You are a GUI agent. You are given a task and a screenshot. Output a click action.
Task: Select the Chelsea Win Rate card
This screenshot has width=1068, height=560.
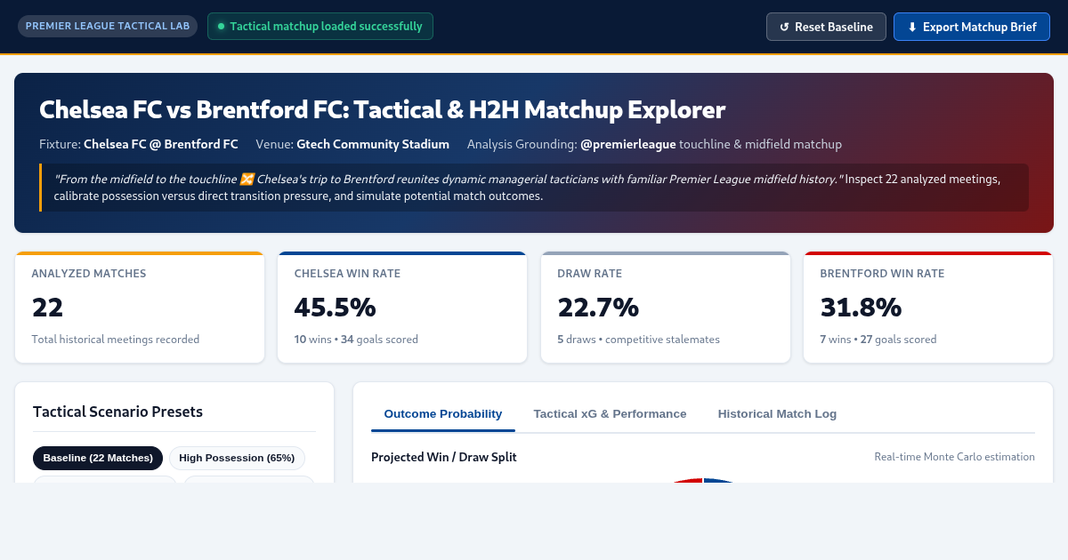tap(402, 308)
